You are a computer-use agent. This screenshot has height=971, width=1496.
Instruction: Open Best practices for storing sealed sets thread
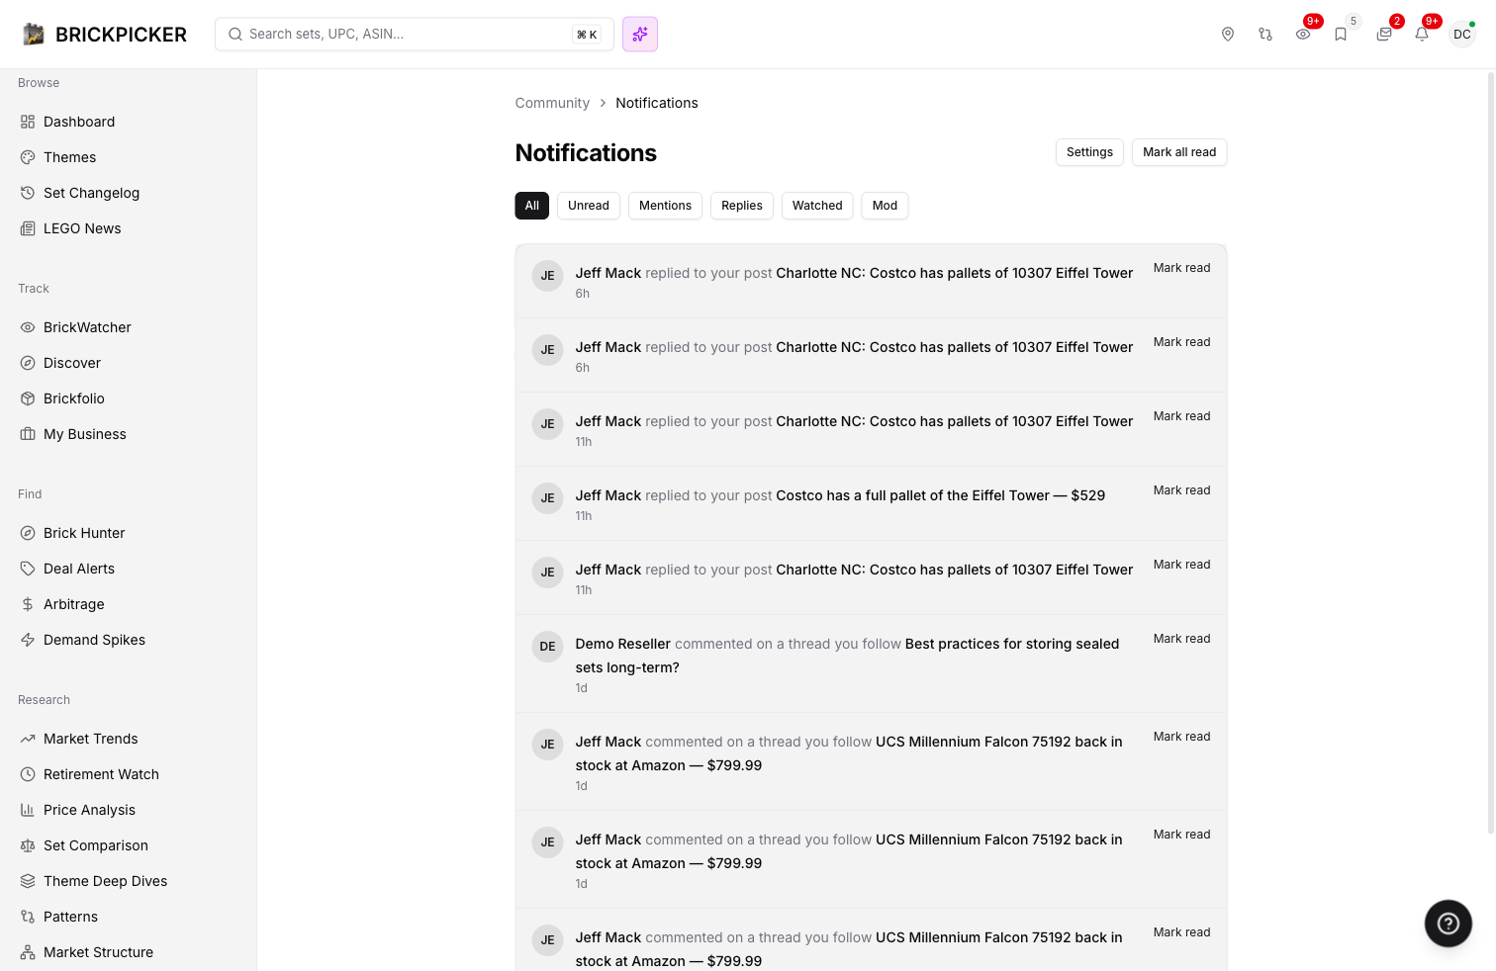tap(847, 656)
